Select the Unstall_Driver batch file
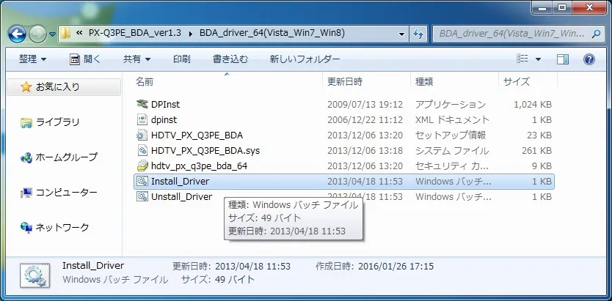Image resolution: width=612 pixels, height=301 pixels. (x=181, y=197)
